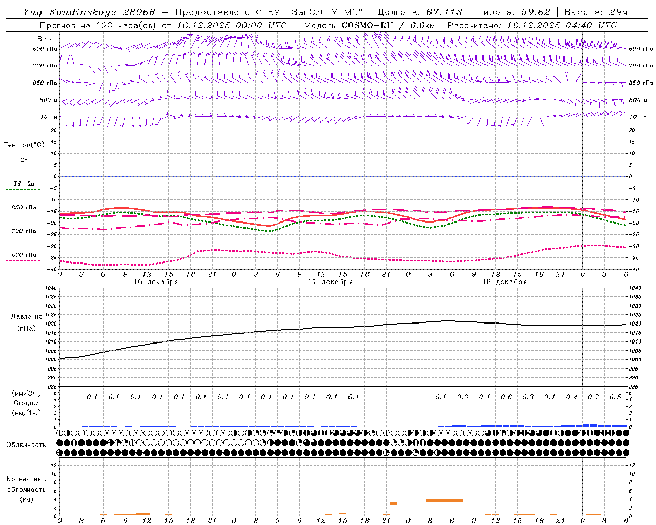Click the precipitation value 0.5

coord(616,397)
